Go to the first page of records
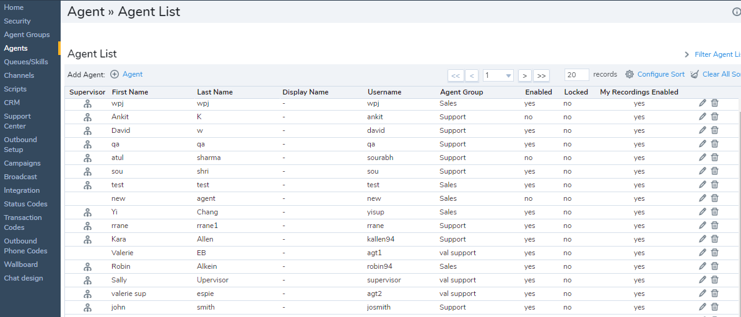Screen dimensions: 741x317 pyautogui.click(x=456, y=75)
